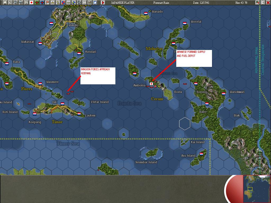This screenshot has height=203, width=271.
Task: Click the 'C' button in top-right toolbar
Action: pos(263,2)
